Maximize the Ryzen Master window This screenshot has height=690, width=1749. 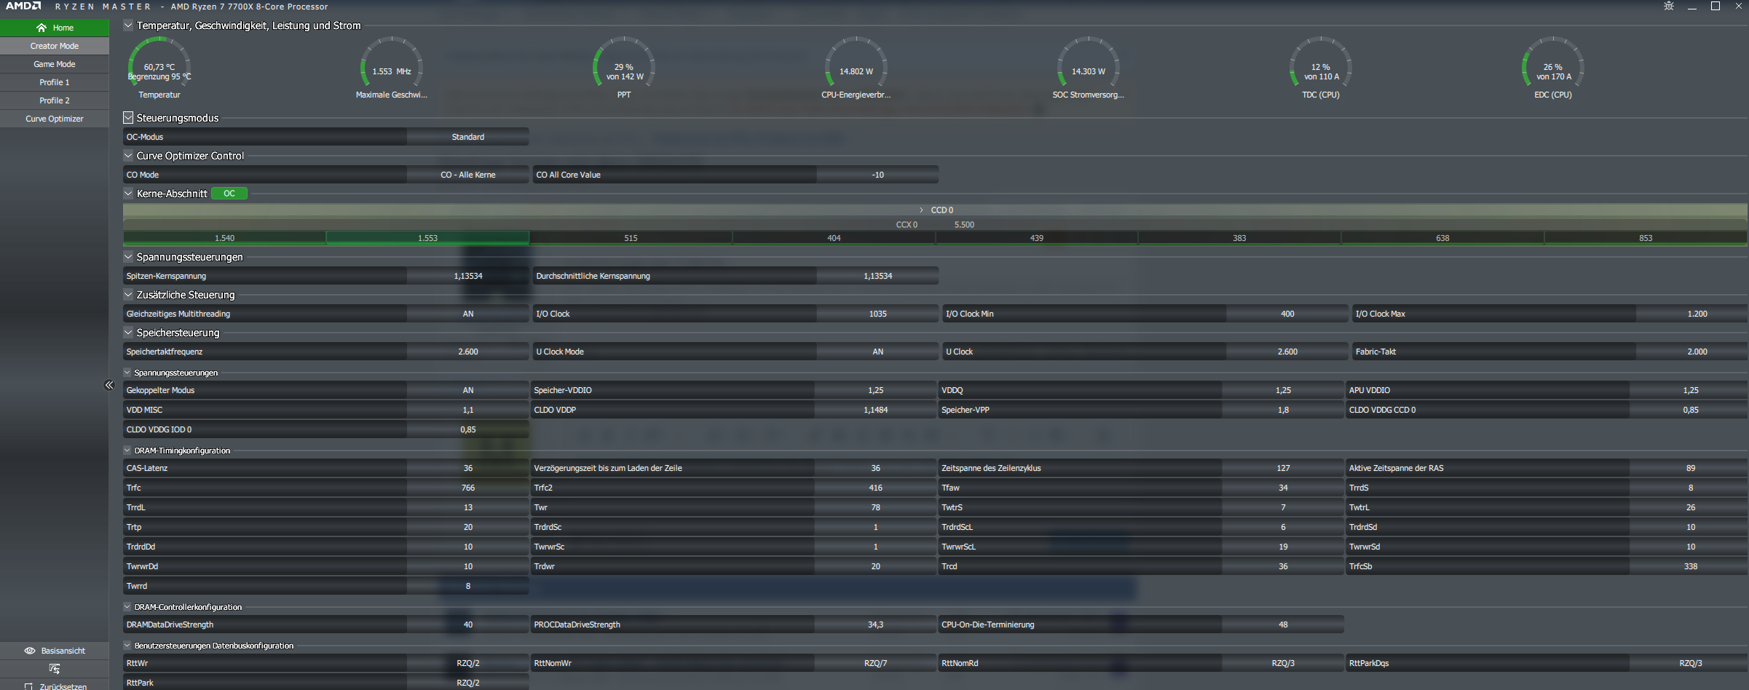point(1716,6)
